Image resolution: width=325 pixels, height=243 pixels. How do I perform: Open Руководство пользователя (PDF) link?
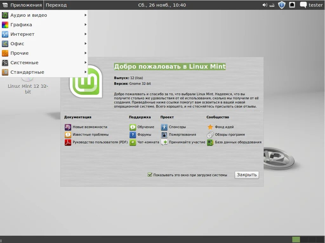[x=100, y=142]
